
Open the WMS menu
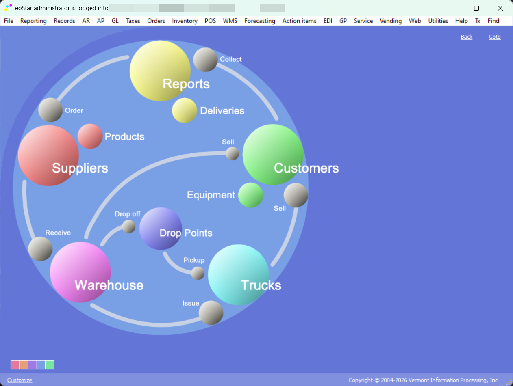tap(230, 21)
